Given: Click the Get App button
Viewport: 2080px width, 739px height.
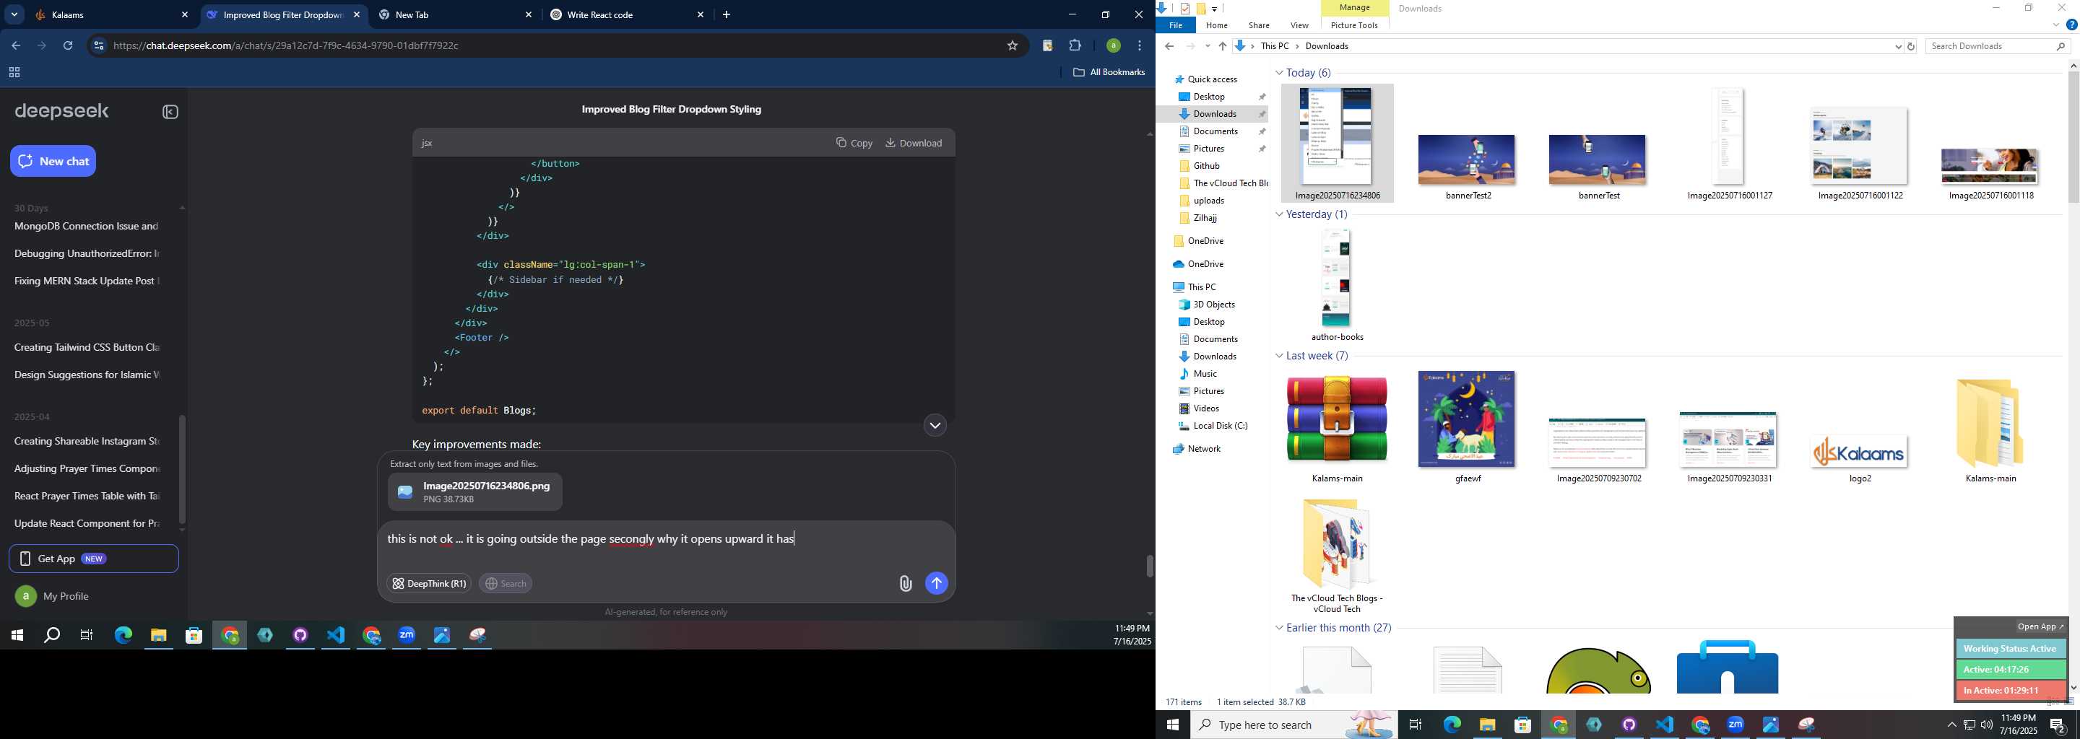Looking at the screenshot, I should [94, 559].
